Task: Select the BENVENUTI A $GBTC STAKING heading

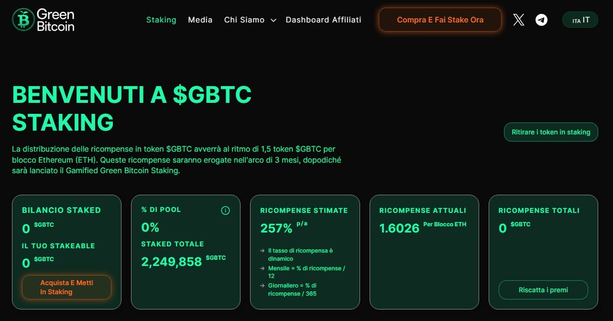Action: (x=131, y=109)
